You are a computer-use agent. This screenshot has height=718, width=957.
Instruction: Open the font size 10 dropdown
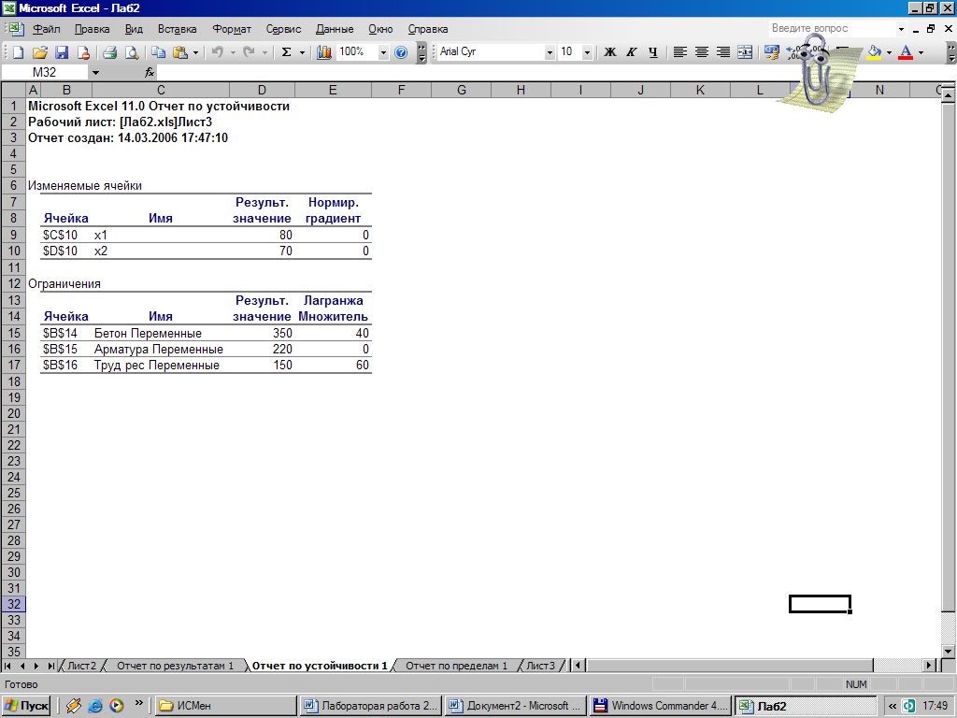587,52
